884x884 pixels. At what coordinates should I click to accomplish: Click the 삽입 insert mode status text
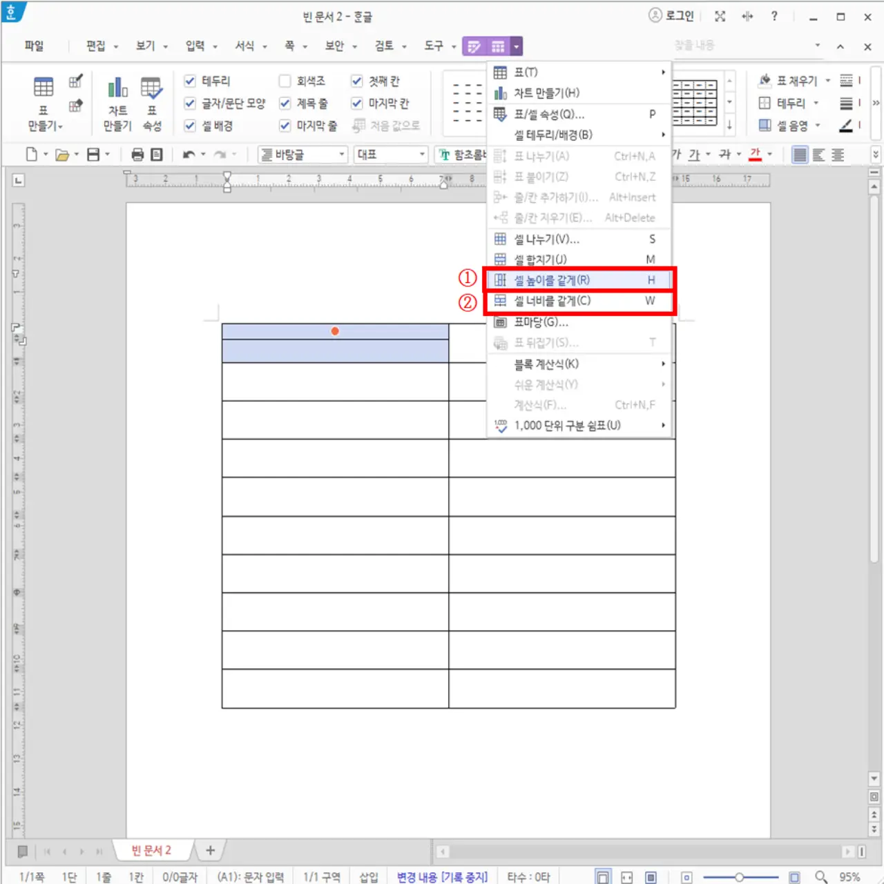coord(369,877)
